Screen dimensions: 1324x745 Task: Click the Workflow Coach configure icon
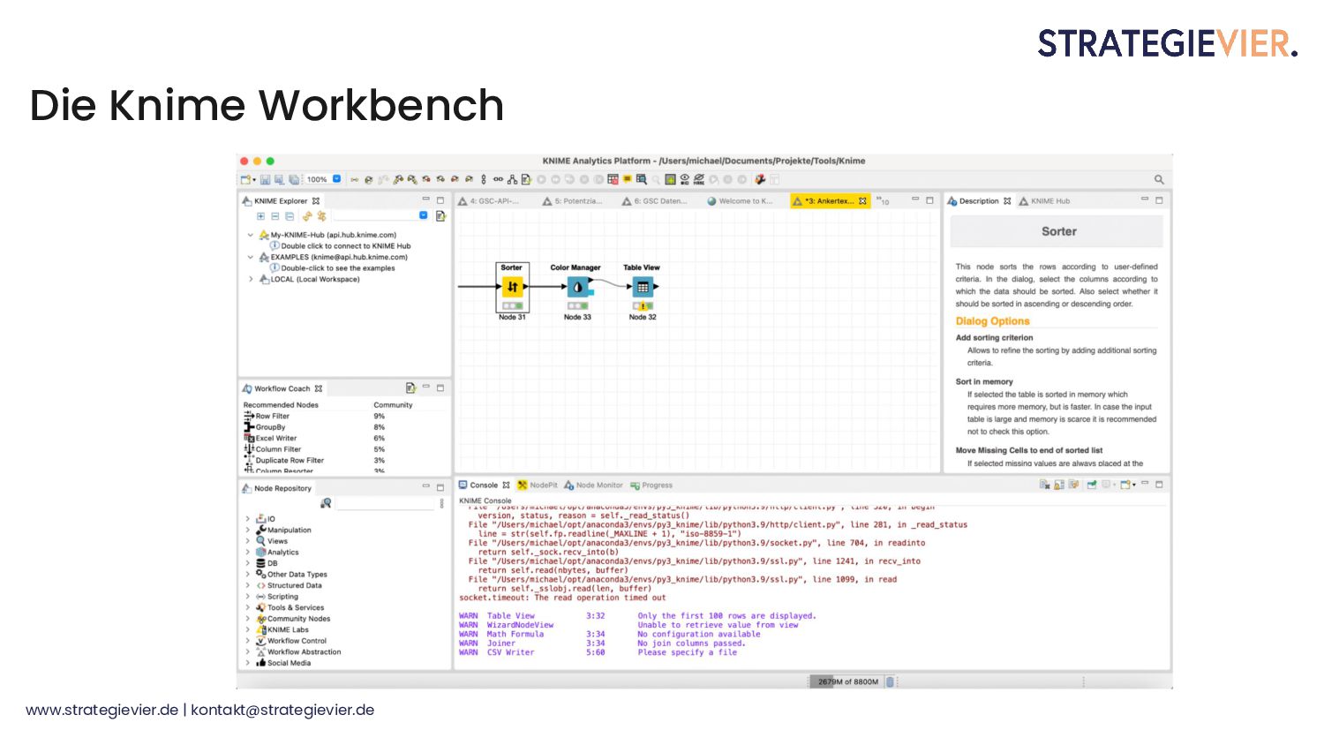click(x=410, y=388)
